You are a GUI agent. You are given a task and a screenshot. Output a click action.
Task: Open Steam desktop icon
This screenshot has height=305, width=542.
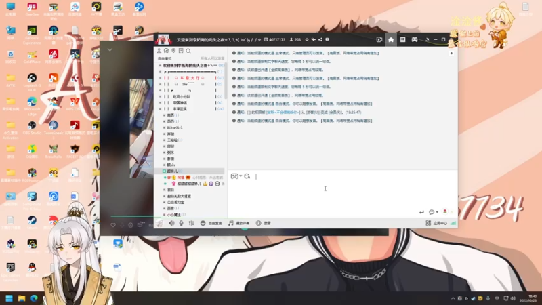point(32,222)
